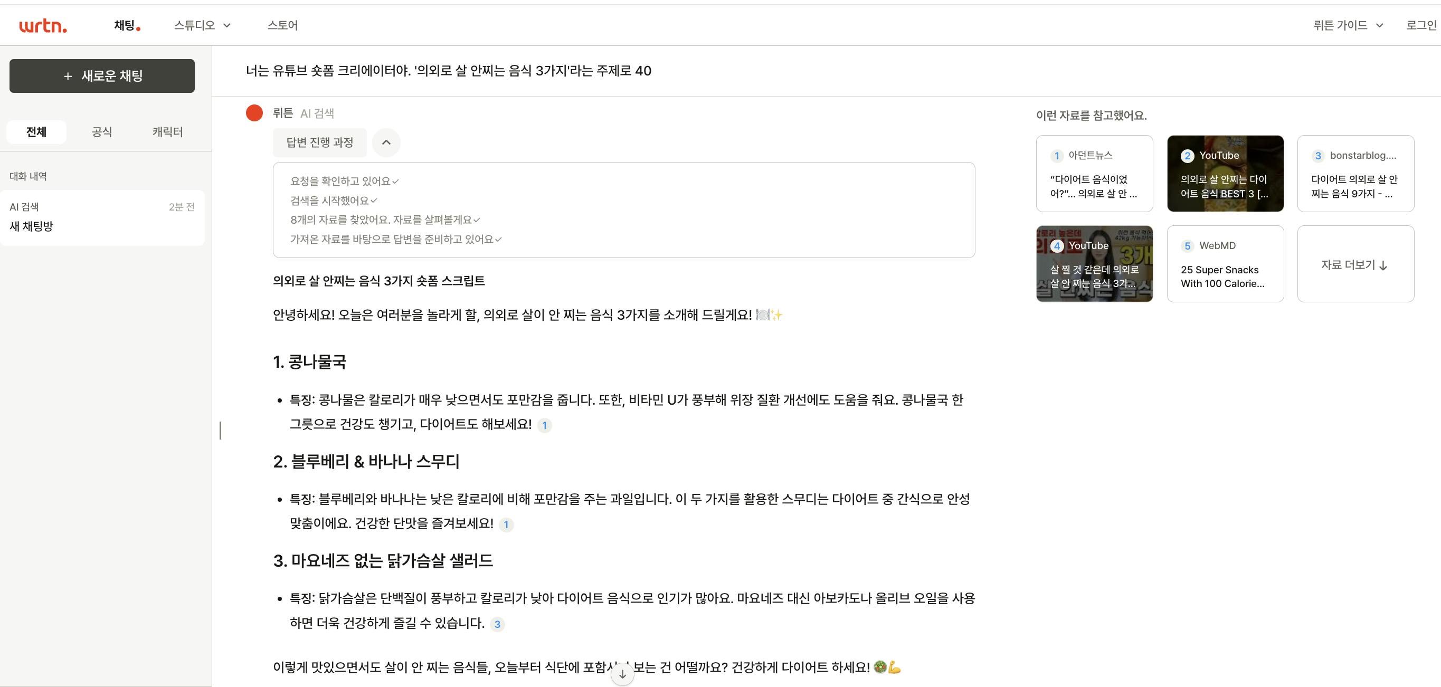
Task: Select the 전체 tab
Action: (36, 132)
